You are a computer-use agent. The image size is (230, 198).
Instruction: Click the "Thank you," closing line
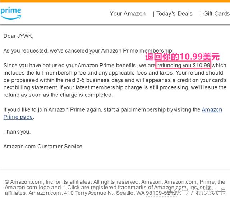point(17,132)
